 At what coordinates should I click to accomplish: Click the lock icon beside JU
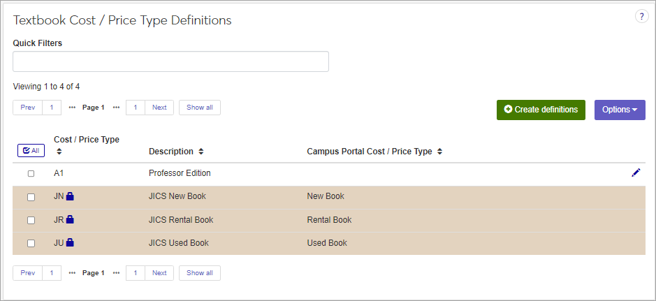coord(70,243)
